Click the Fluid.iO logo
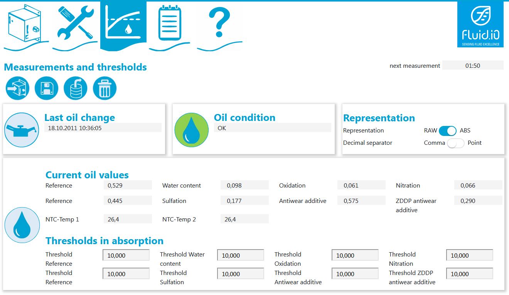 click(480, 24)
